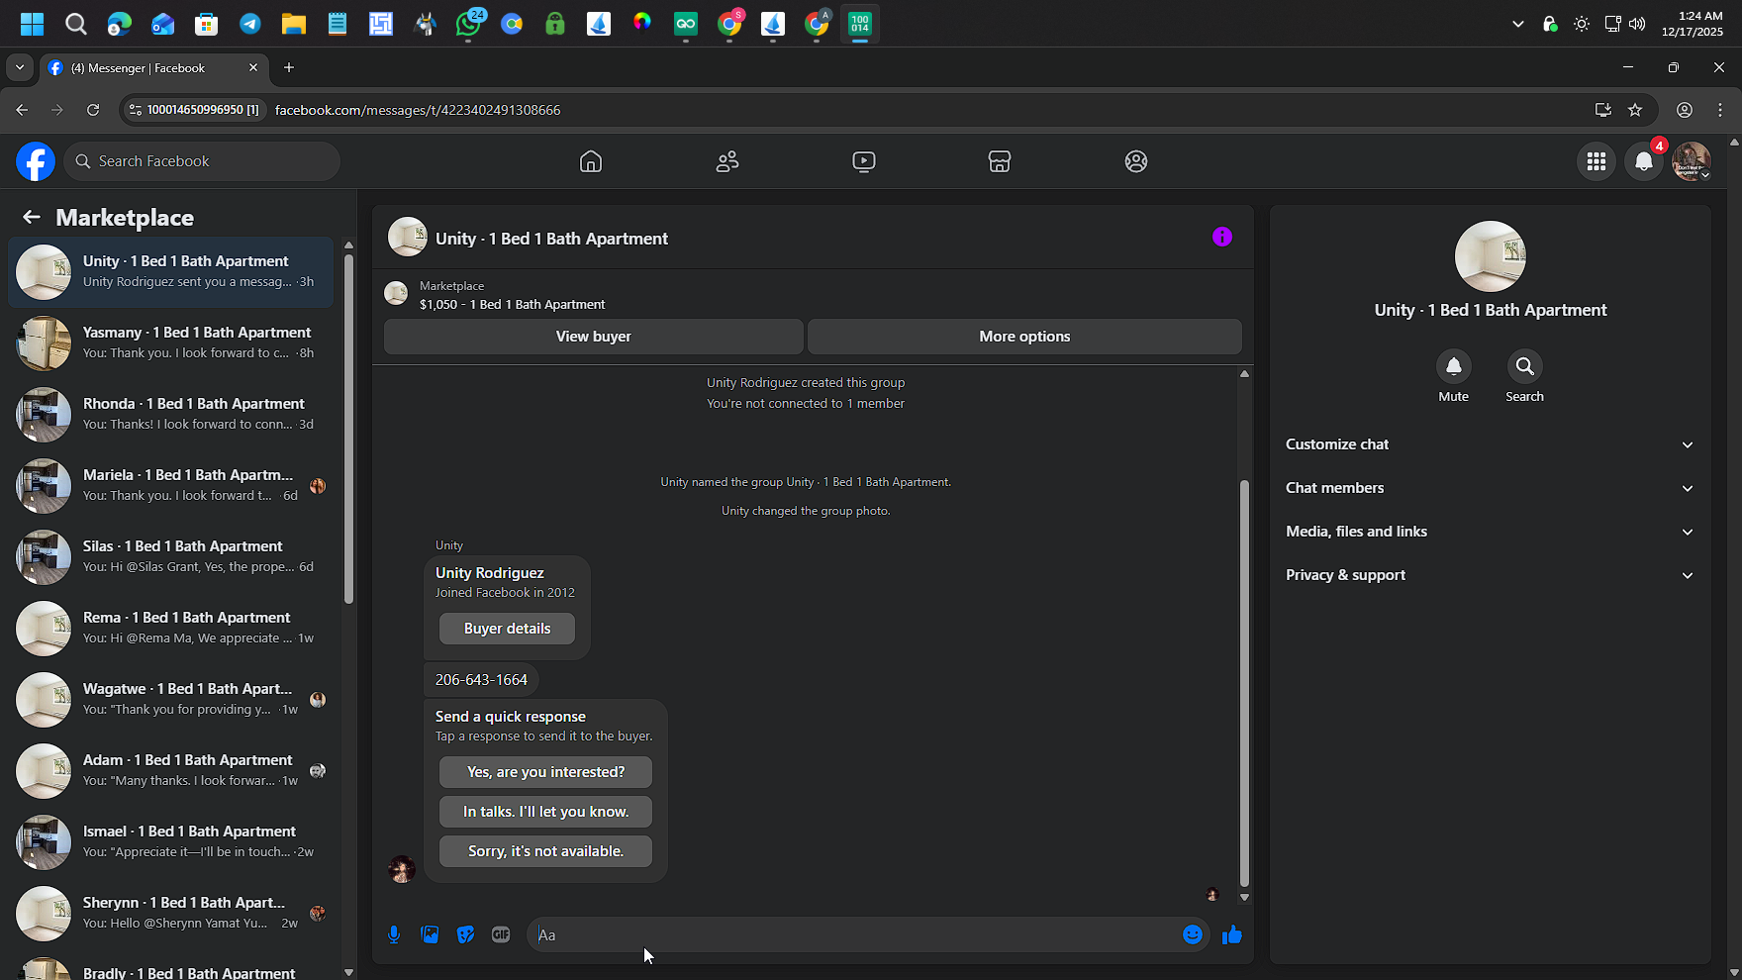This screenshot has width=1742, height=980.
Task: Open a new browser tab
Action: pos(289,67)
